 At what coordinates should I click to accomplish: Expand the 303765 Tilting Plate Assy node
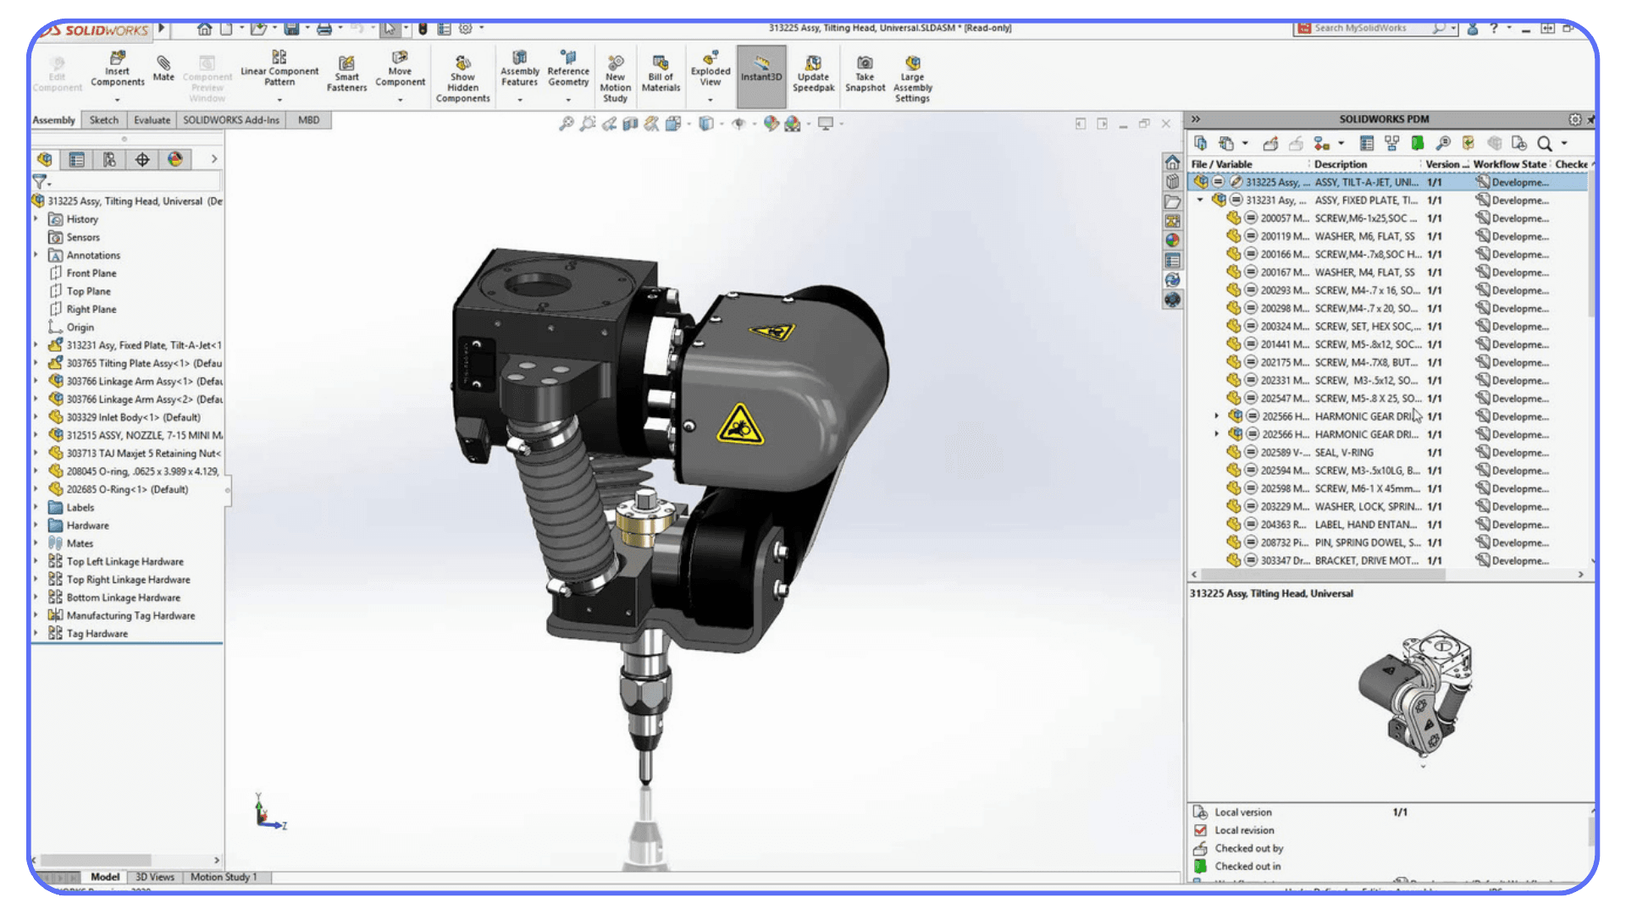point(35,363)
